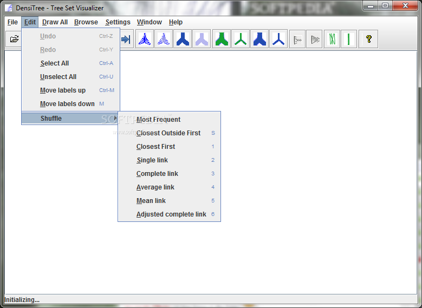The height and width of the screenshot is (308, 422).
Task: Open the Window menu
Action: click(x=150, y=22)
